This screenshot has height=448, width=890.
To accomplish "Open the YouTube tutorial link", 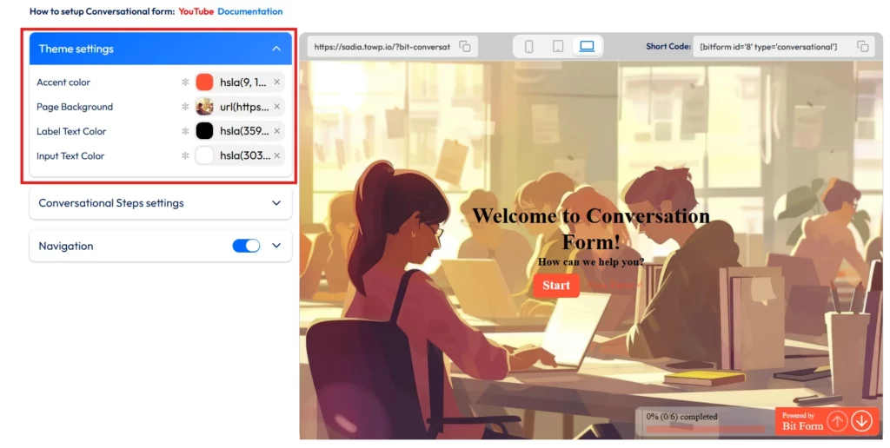I will pos(196,11).
